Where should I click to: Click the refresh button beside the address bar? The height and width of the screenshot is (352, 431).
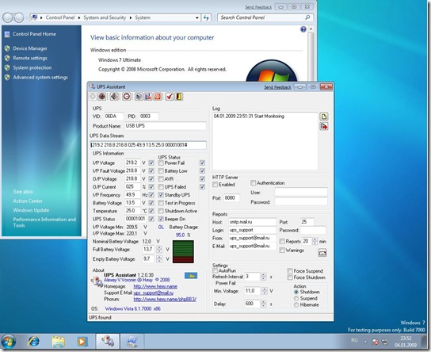[x=206, y=18]
